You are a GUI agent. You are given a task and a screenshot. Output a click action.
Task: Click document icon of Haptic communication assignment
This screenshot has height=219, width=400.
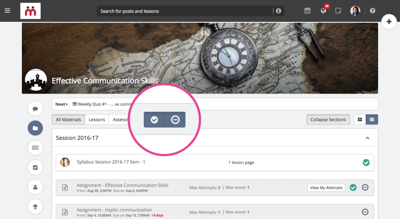(x=65, y=212)
